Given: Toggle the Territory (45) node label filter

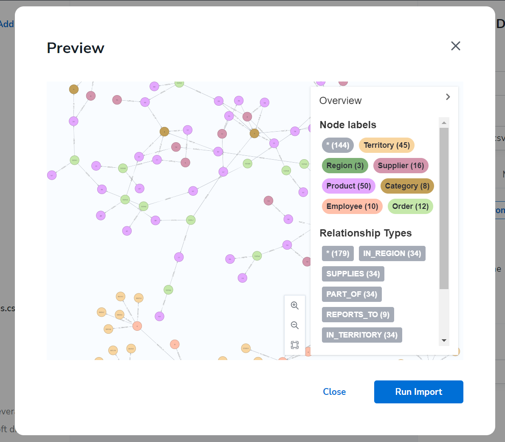Looking at the screenshot, I should tap(386, 145).
